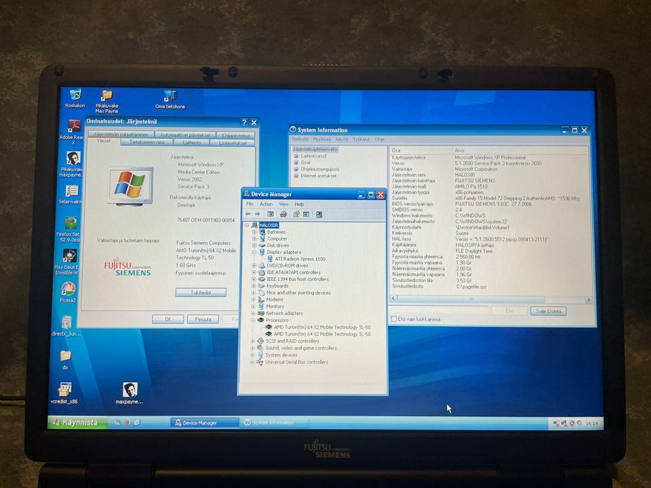This screenshot has width=651, height=488.
Task: Collapse the HALOSIR root node
Action: click(x=247, y=225)
